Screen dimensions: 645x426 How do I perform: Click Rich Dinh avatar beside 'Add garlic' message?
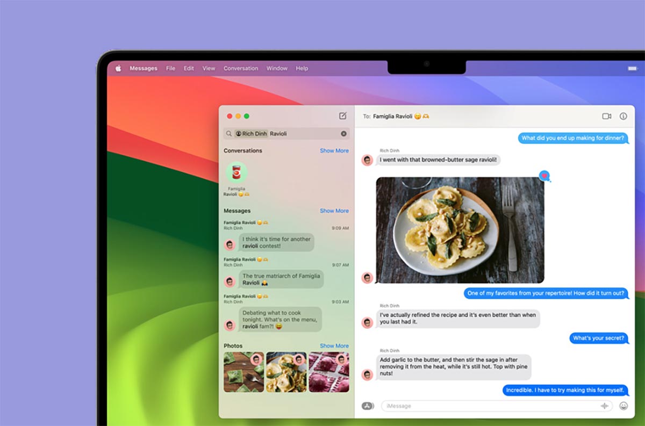click(x=368, y=374)
